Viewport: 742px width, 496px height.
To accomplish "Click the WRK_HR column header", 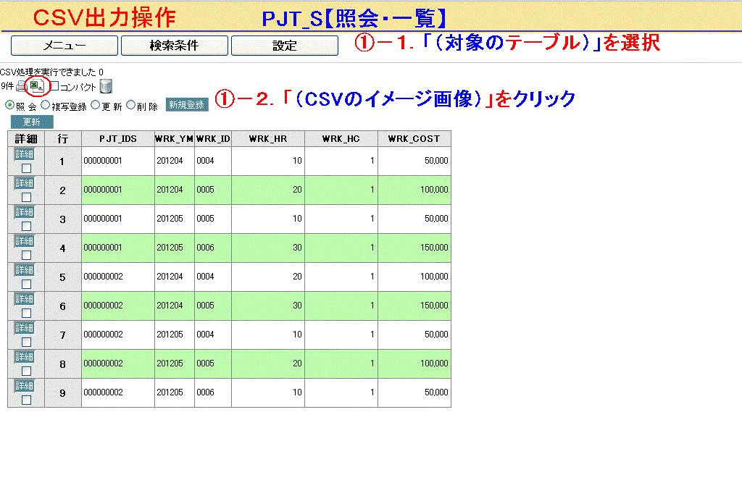I will pos(267,138).
